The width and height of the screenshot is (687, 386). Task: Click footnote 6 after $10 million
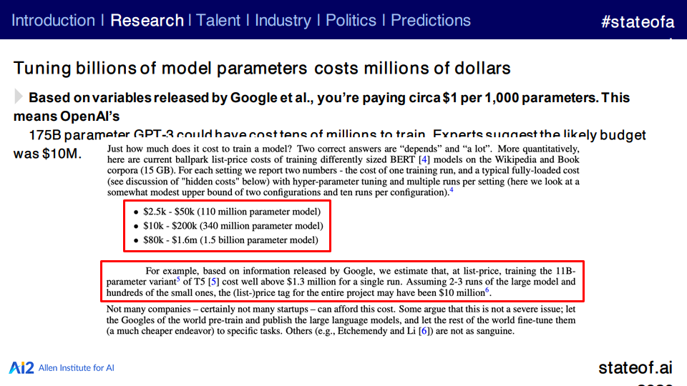pyautogui.click(x=487, y=290)
